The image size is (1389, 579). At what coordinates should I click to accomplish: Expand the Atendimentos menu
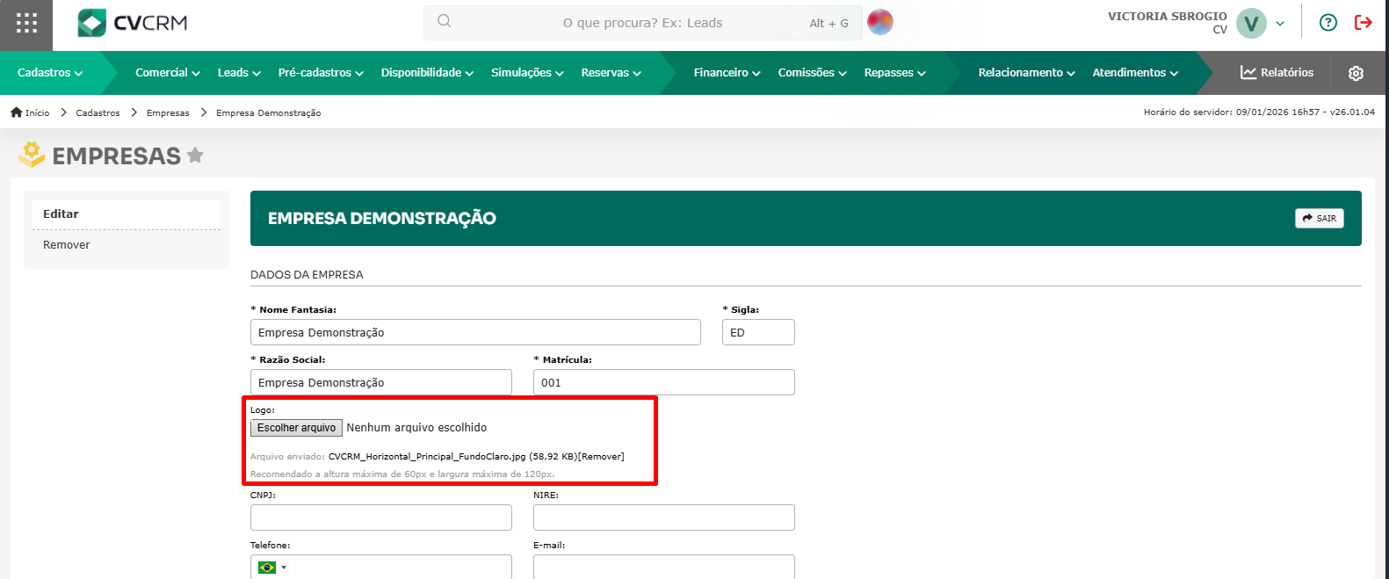coord(1135,73)
